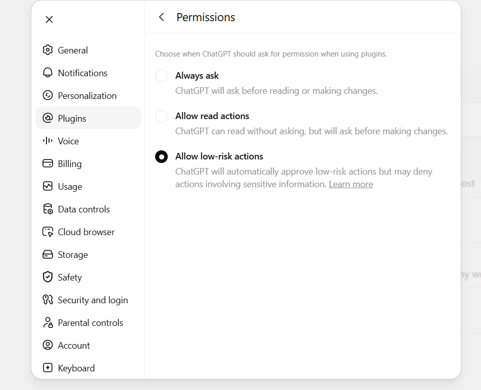
Task: Click the Storage drive icon
Action: coord(47,254)
